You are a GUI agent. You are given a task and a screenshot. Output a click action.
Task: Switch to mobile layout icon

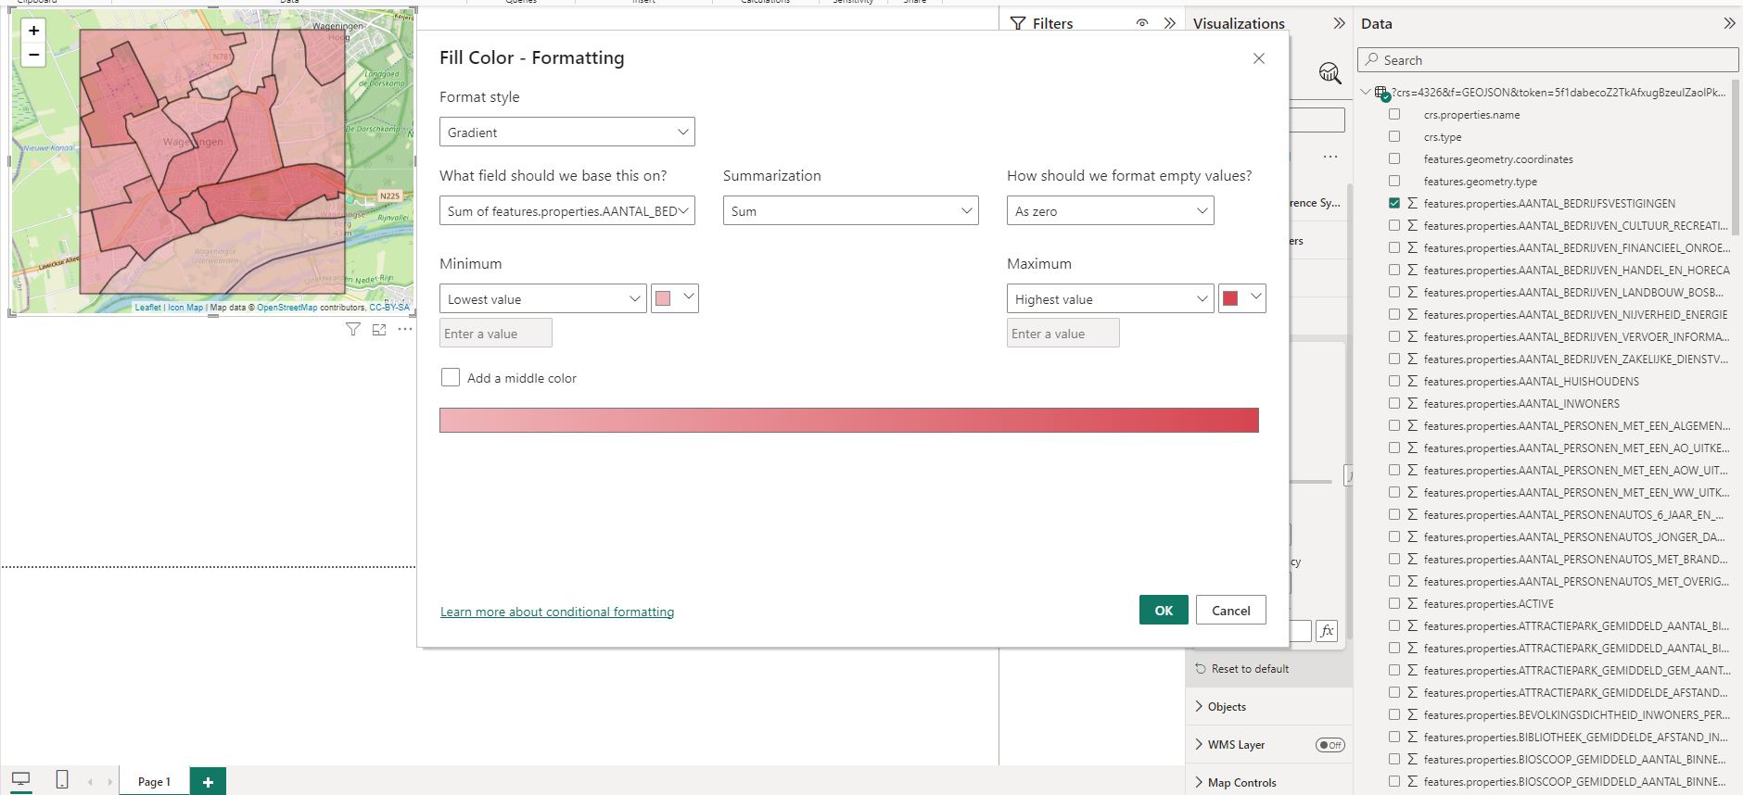click(62, 780)
